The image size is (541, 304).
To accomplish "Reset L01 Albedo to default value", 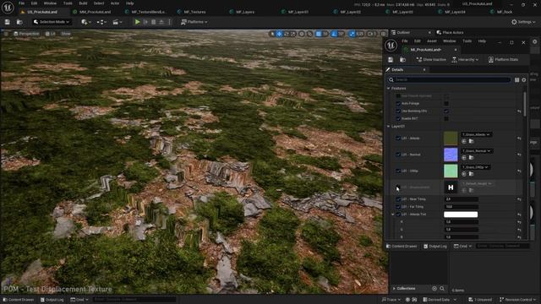I will (519, 138).
